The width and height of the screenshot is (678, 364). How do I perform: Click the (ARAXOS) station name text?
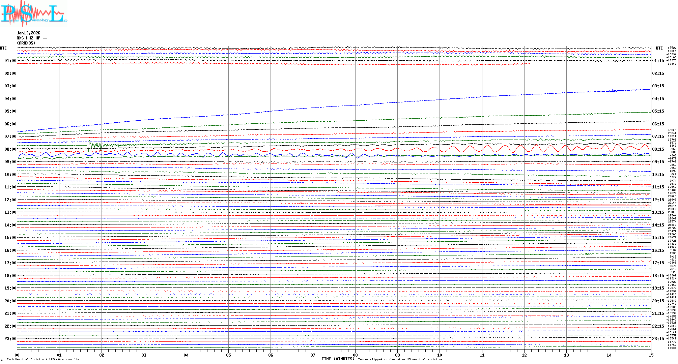[26, 43]
